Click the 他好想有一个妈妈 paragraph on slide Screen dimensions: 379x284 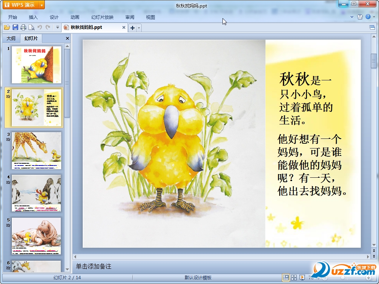(312, 165)
